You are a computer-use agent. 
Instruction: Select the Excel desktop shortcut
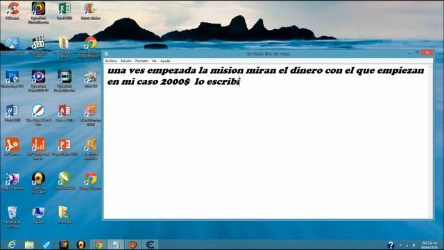click(x=65, y=11)
